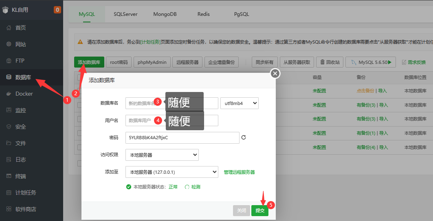Open the FTP section in sidebar
Image resolution: width=433 pixels, height=221 pixels.
click(20, 61)
